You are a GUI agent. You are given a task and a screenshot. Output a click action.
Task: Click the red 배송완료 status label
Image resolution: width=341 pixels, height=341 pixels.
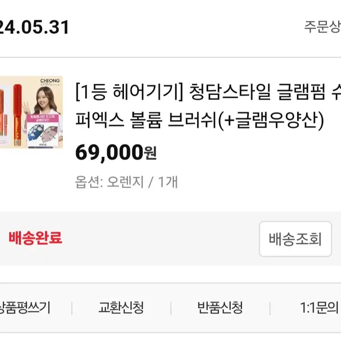click(x=35, y=238)
